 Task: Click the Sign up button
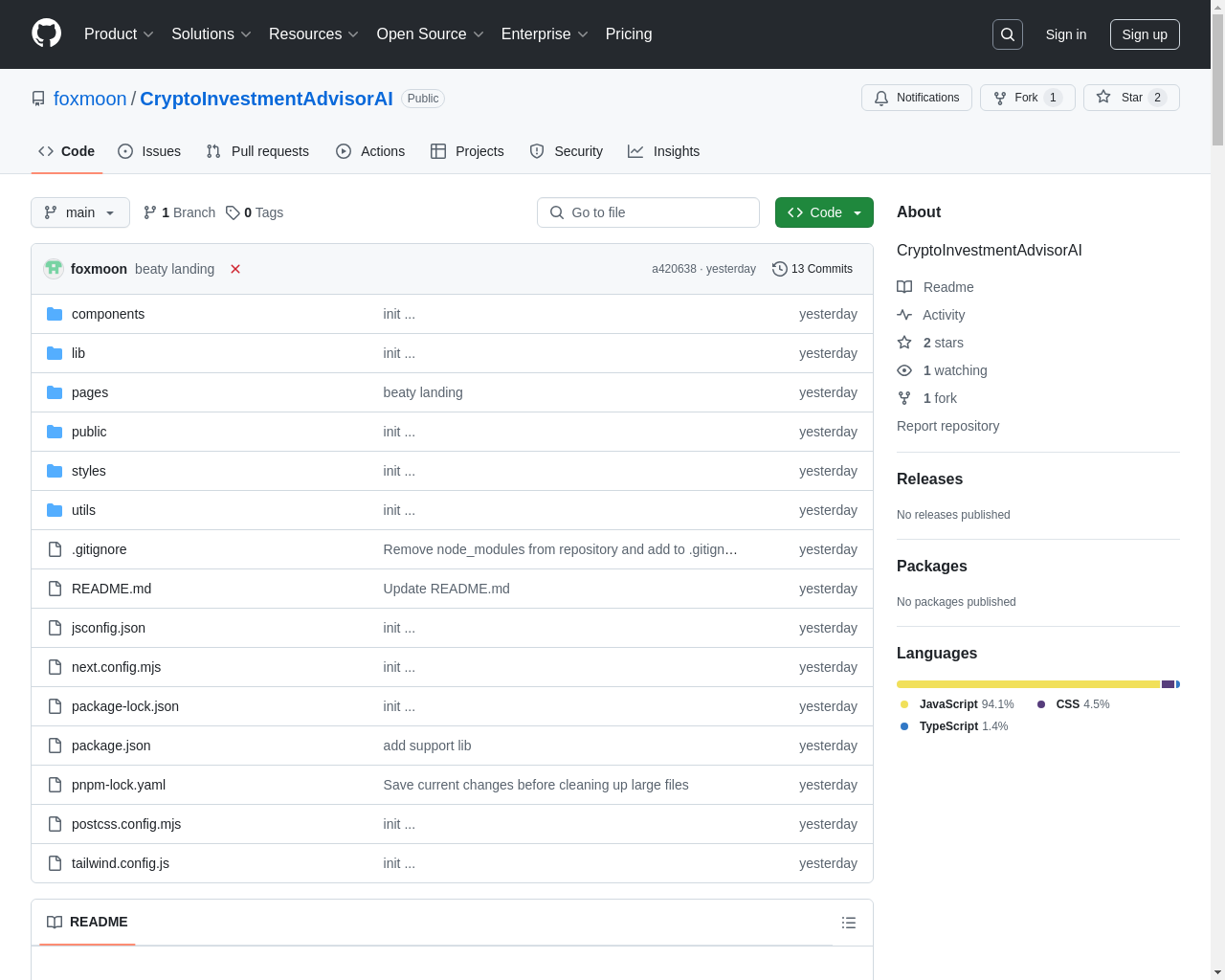click(x=1145, y=34)
